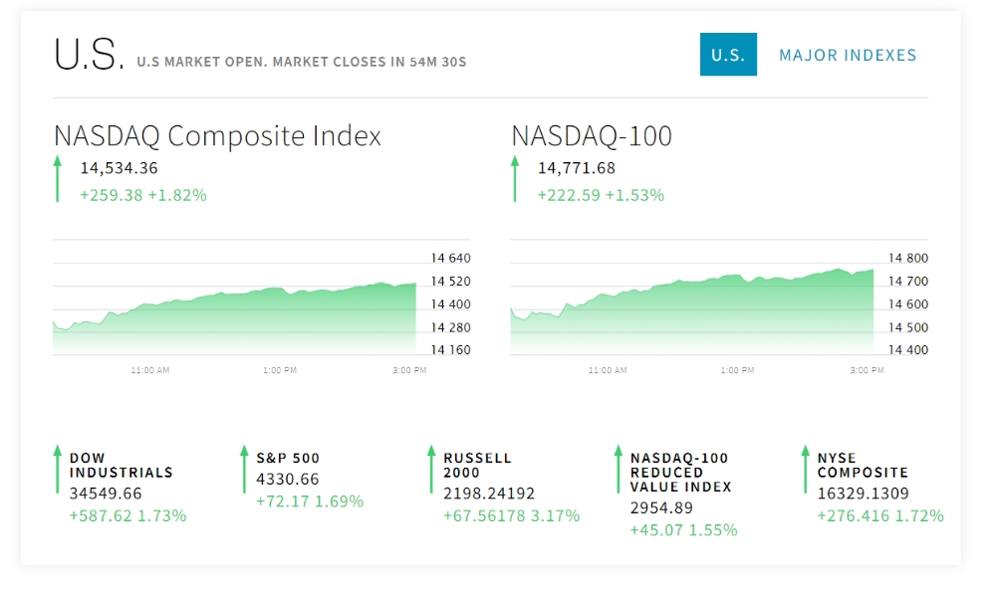Click the 14 640 axis label
The image size is (996, 594).
pos(450,259)
